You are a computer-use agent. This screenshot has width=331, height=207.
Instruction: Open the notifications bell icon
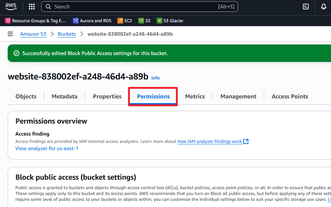pyautogui.click(x=323, y=7)
